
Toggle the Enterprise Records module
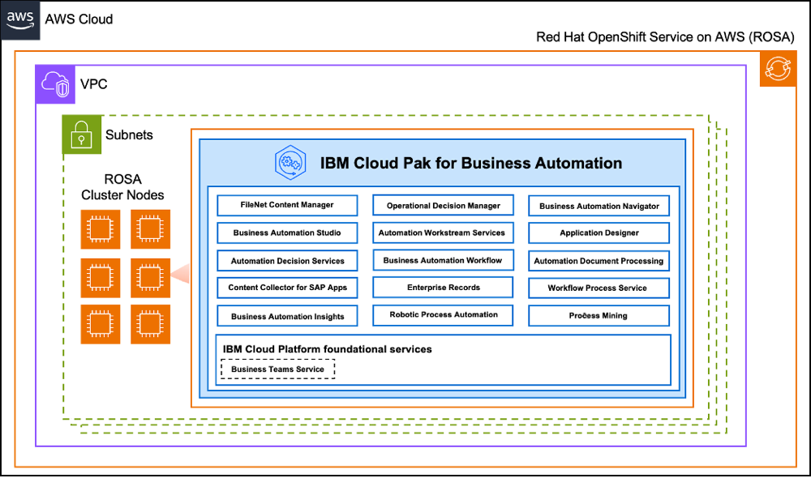(x=443, y=287)
